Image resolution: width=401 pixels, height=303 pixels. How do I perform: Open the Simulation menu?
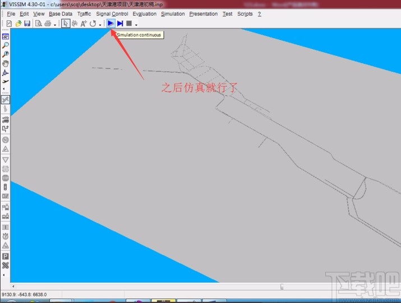(x=173, y=14)
